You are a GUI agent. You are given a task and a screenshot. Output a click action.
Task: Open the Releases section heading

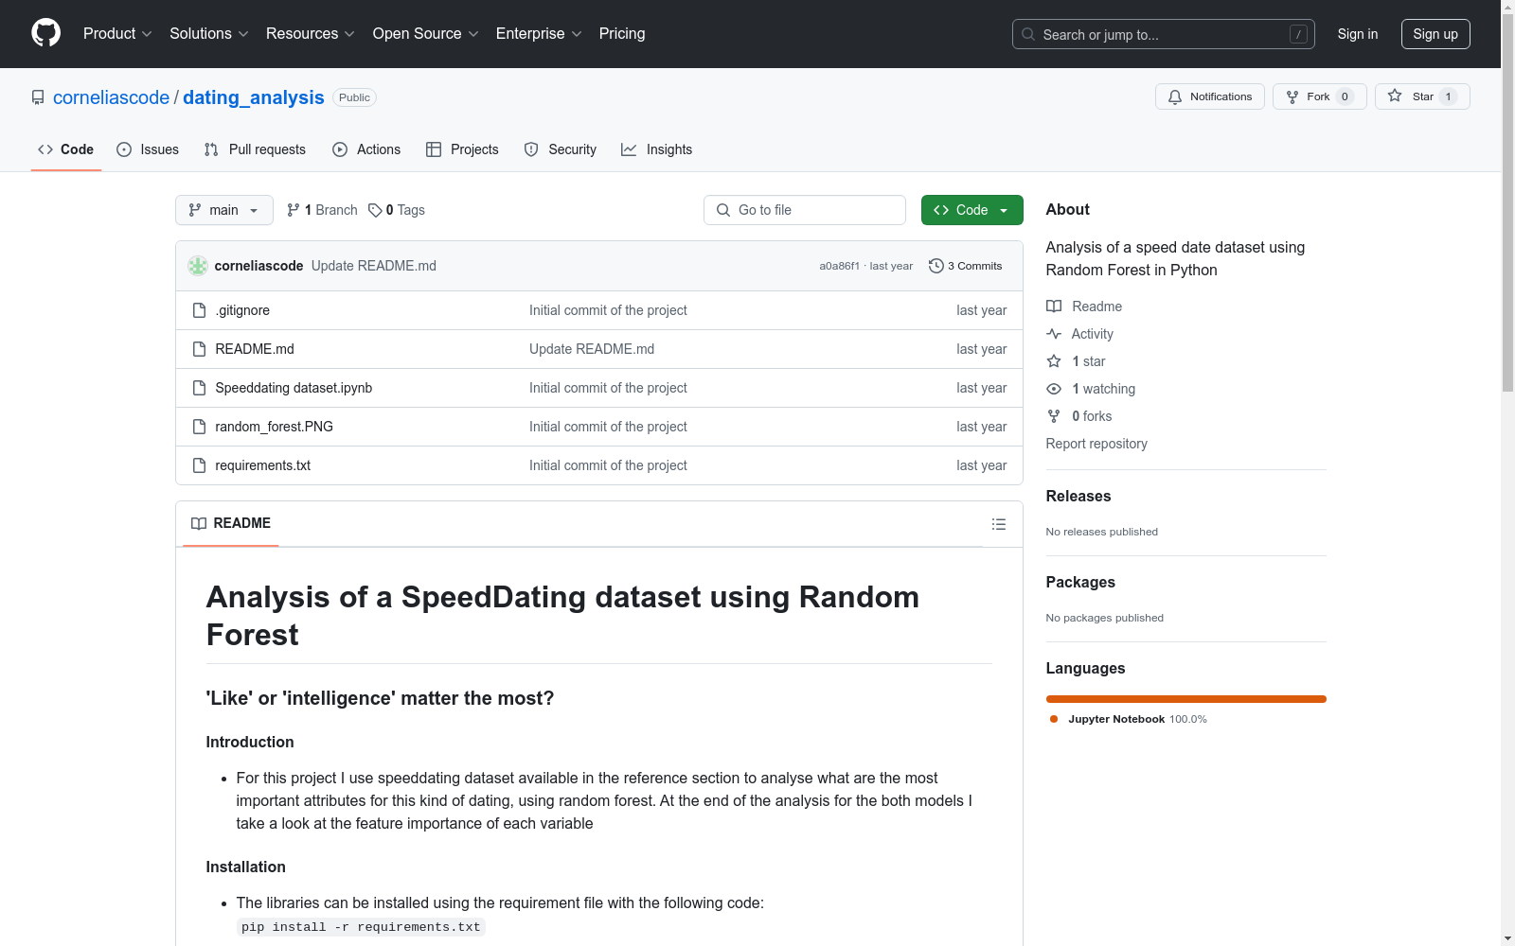[1078, 496]
